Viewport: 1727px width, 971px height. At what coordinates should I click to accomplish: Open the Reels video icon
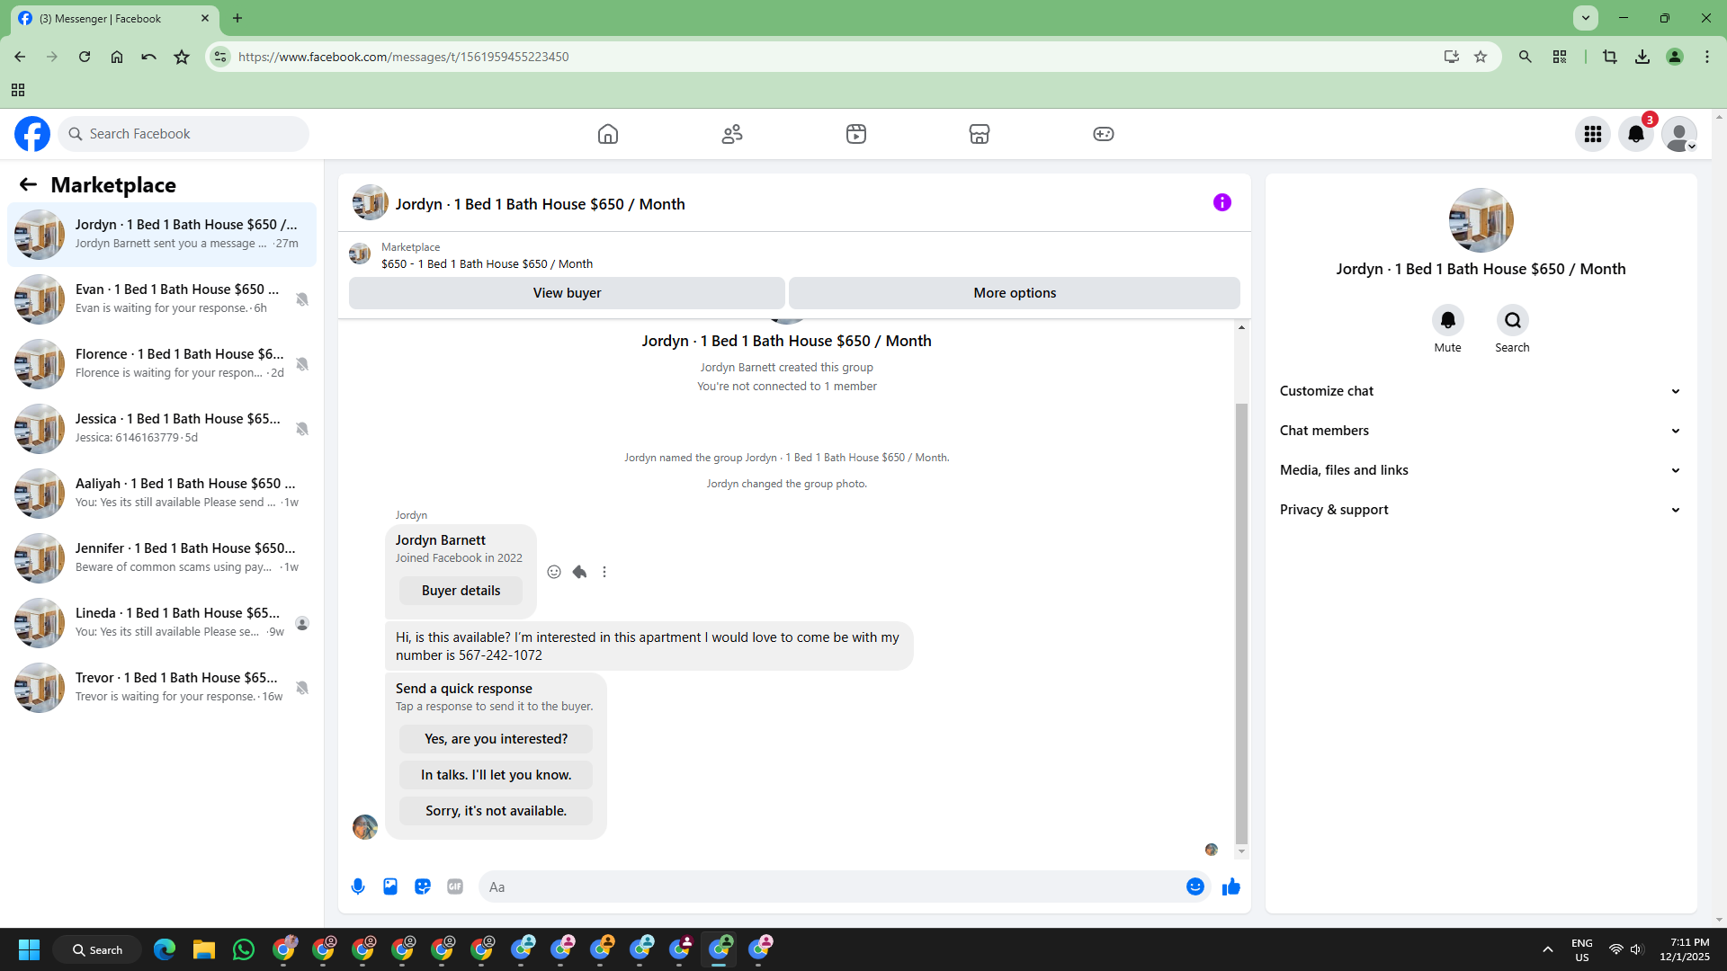tap(856, 134)
